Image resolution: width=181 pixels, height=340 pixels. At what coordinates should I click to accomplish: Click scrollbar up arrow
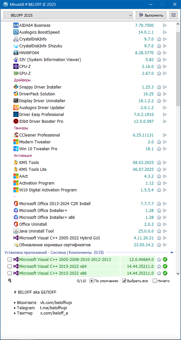pos(178,24)
